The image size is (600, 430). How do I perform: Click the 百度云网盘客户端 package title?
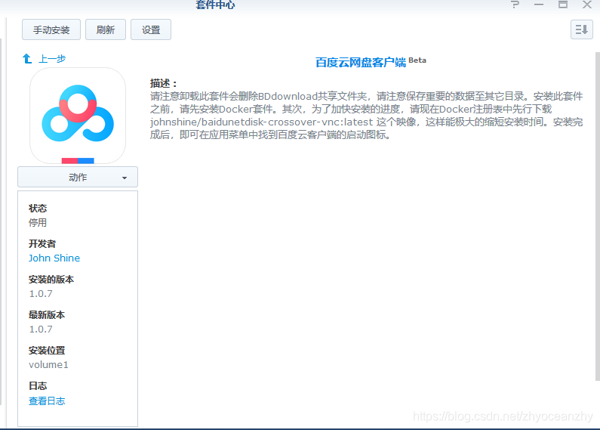click(361, 62)
